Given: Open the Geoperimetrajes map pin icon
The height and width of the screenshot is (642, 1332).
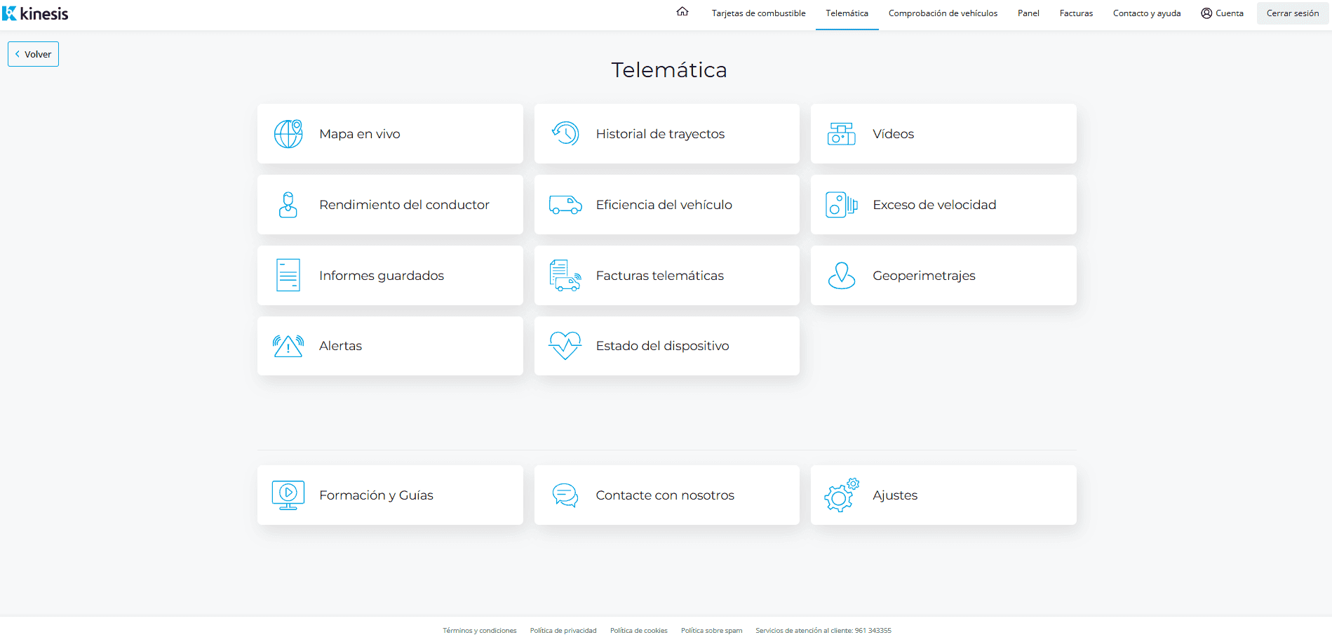Looking at the screenshot, I should [841, 276].
